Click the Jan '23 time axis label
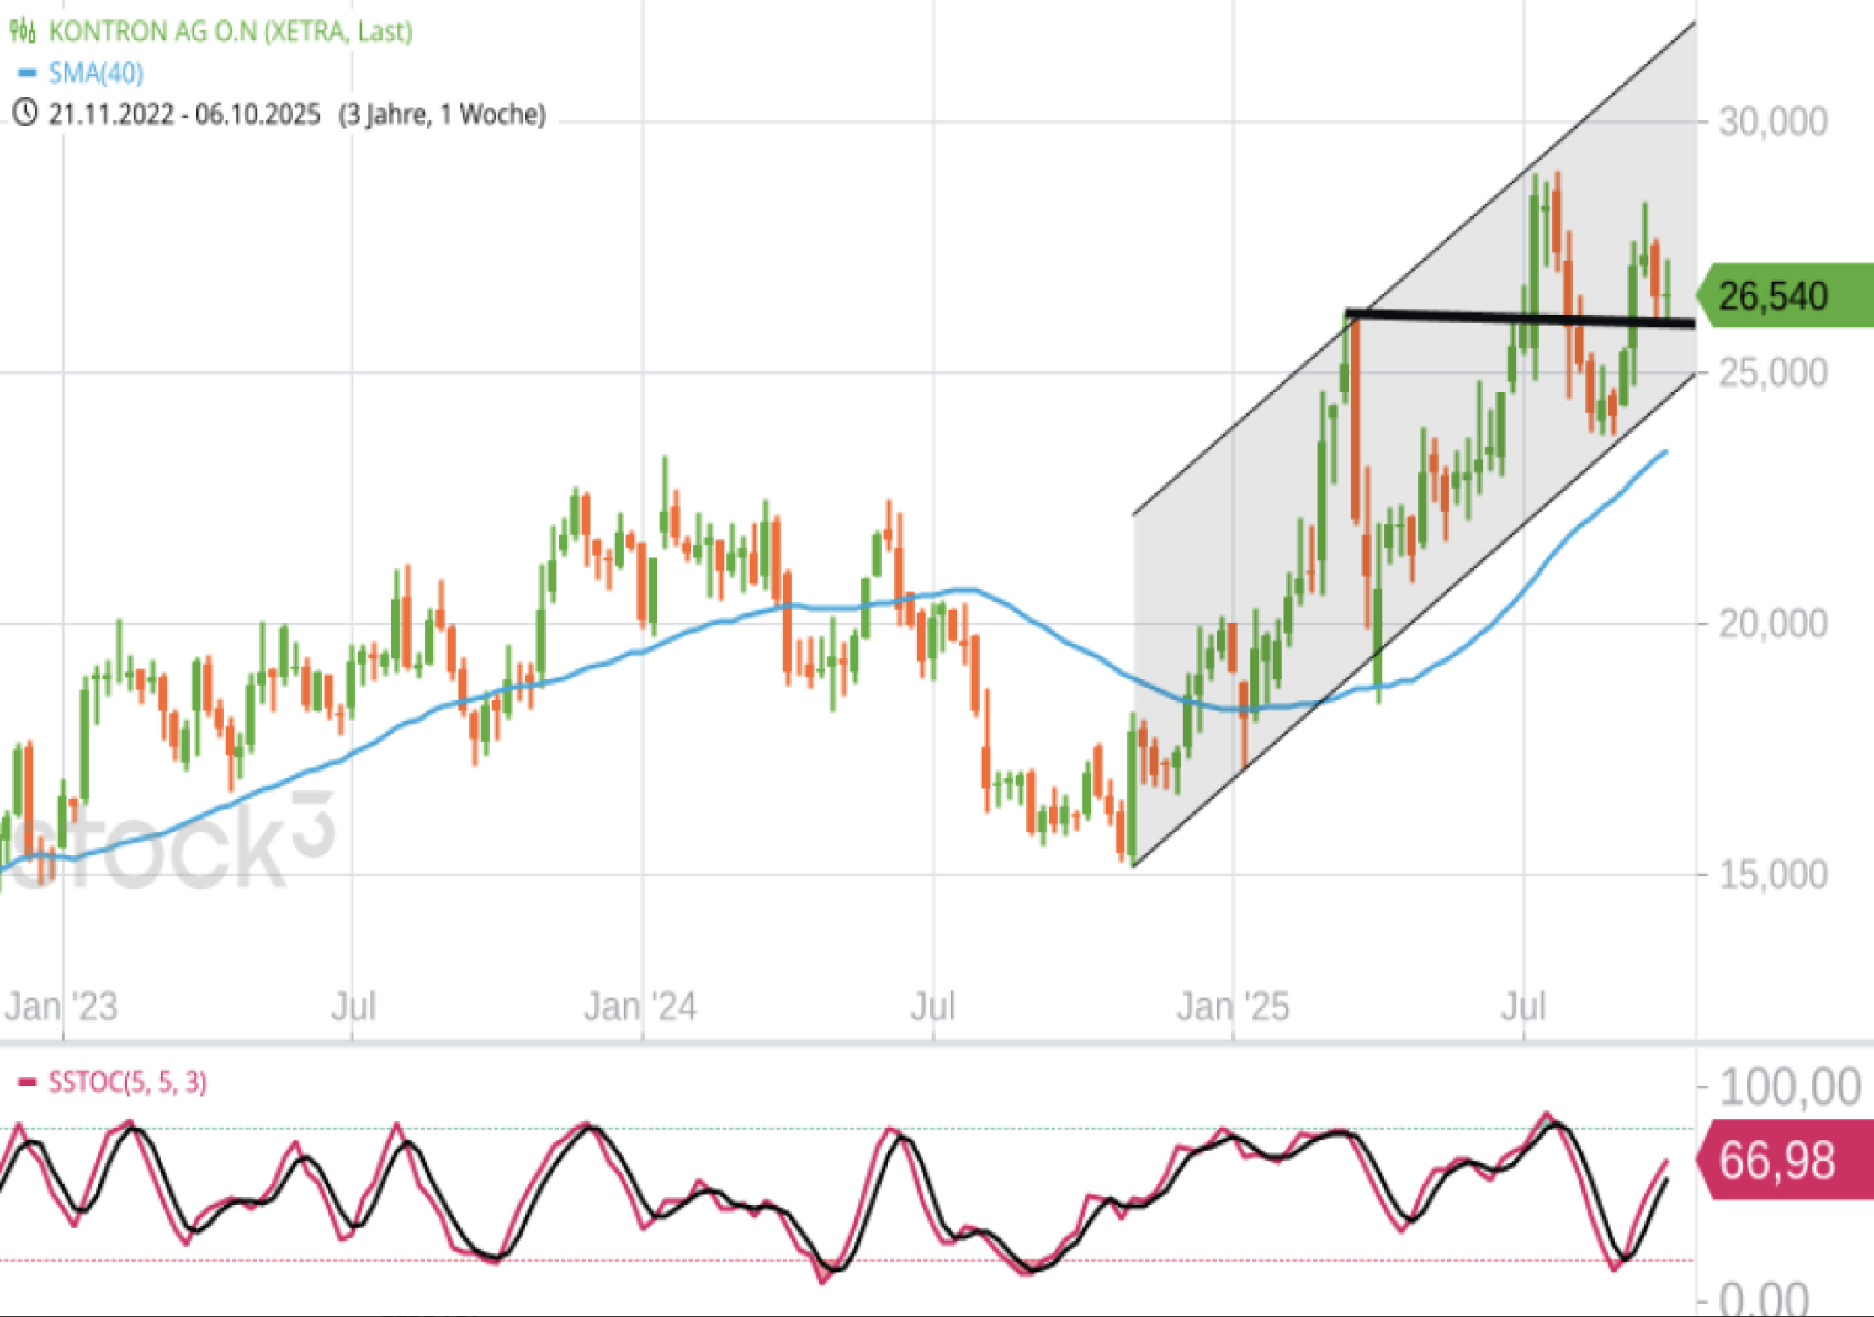This screenshot has width=1874, height=1317. [61, 1006]
